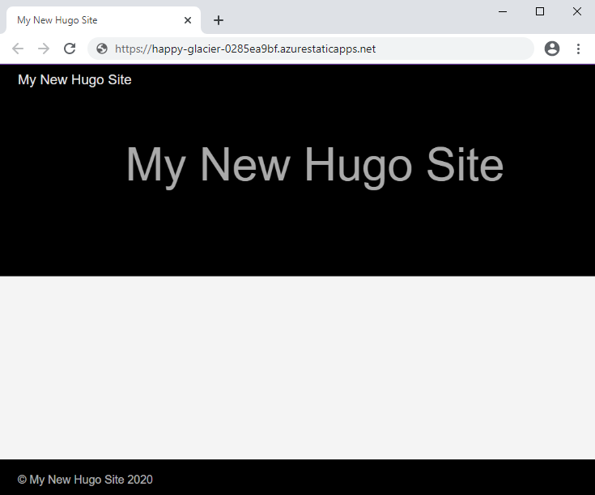Open a new tab with the plus button
The height and width of the screenshot is (495, 595).
(x=219, y=20)
